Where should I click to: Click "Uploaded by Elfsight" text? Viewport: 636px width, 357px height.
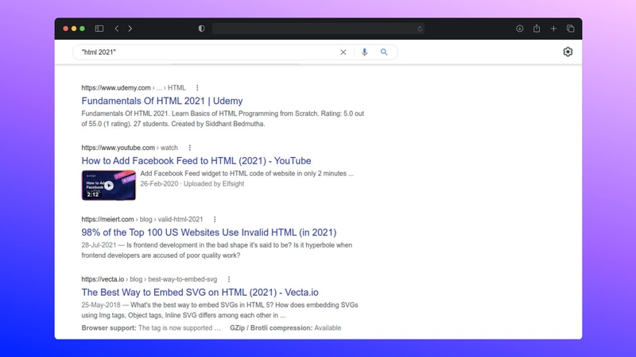coord(214,184)
